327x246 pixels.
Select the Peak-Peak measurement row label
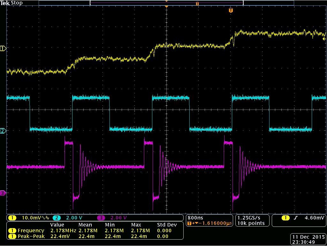click(31, 236)
